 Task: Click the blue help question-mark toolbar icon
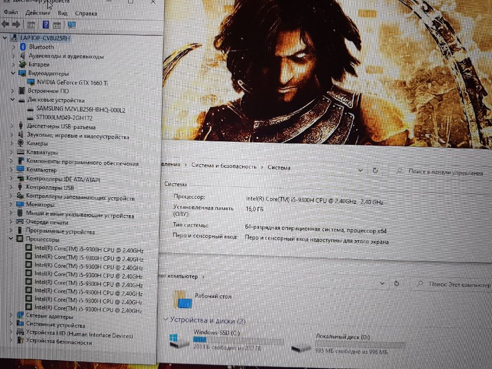click(46, 25)
